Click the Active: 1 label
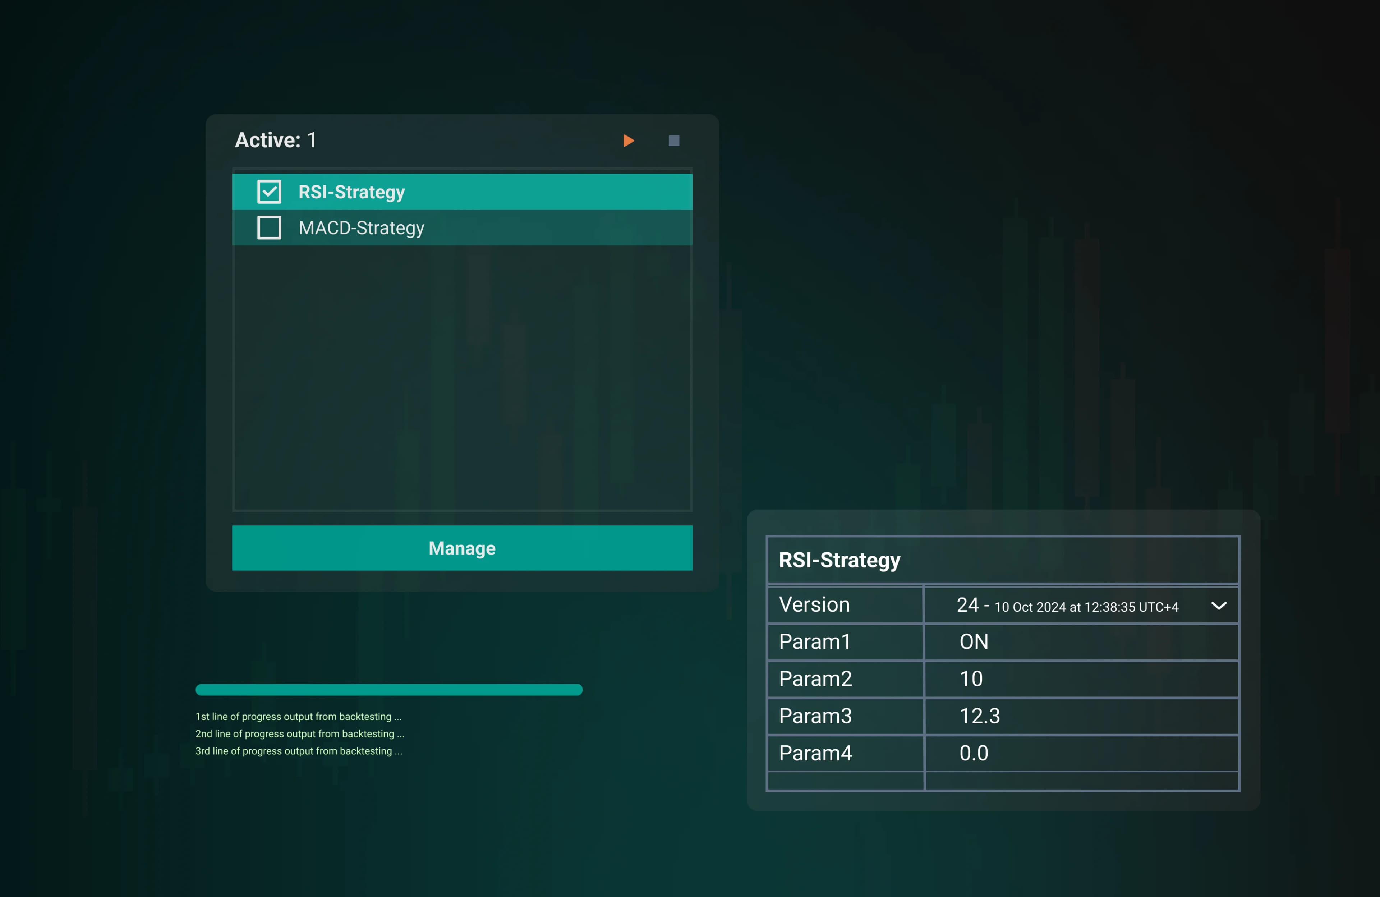 tap(275, 140)
